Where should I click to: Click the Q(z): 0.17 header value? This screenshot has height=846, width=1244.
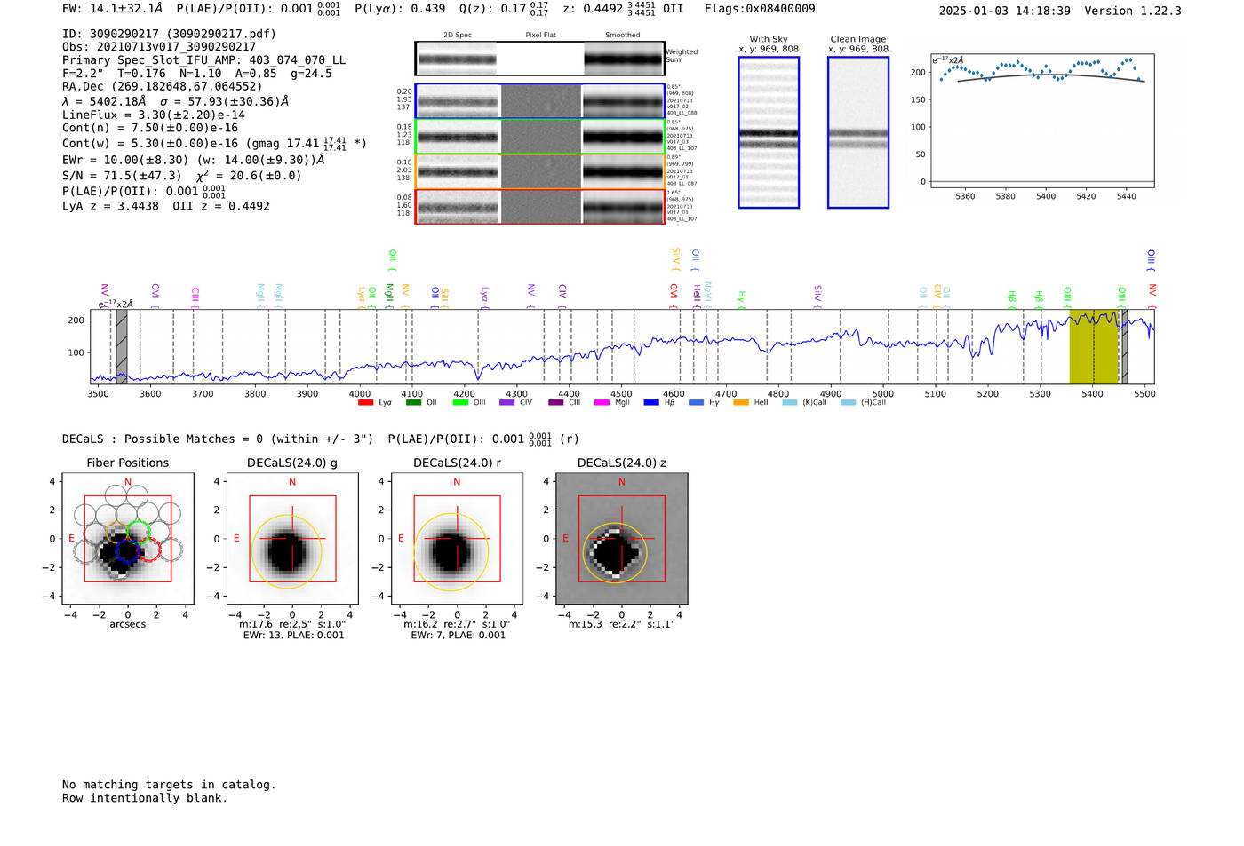[504, 9]
